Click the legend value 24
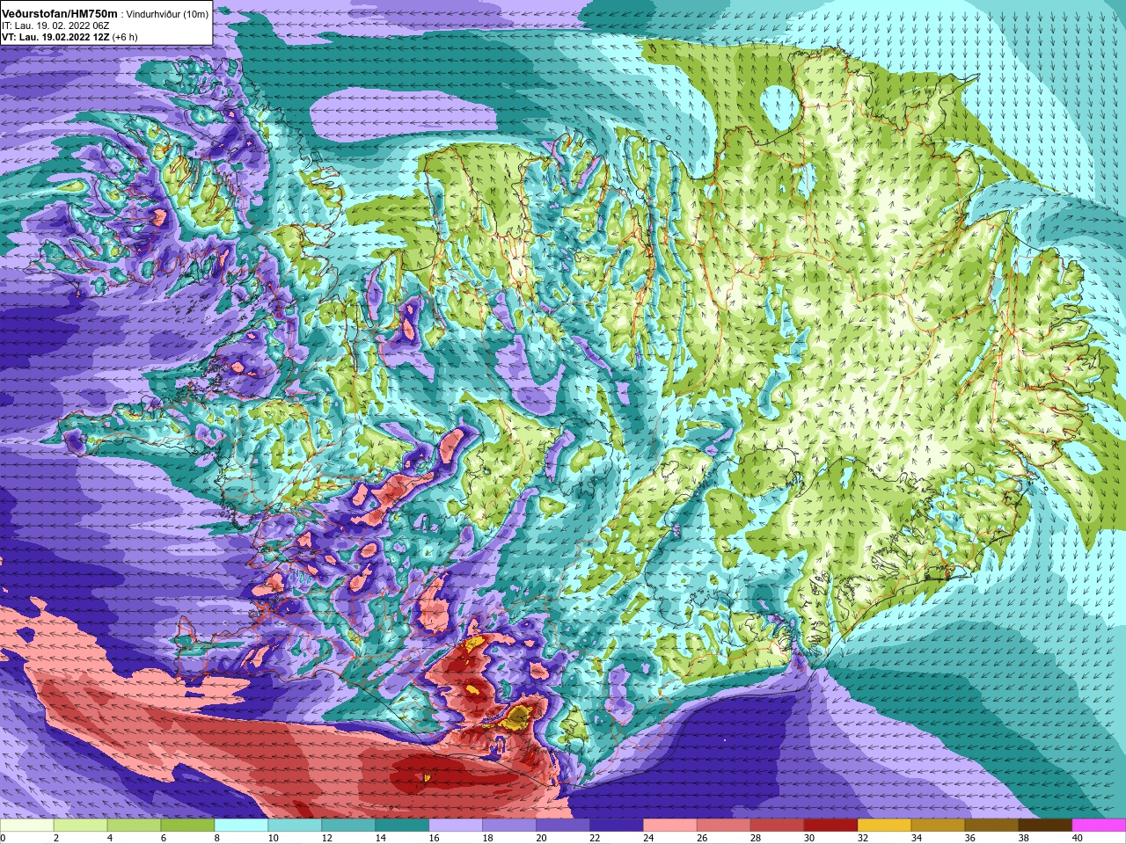 point(648,838)
